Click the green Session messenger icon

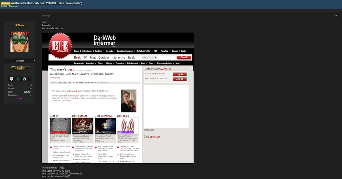tap(18, 79)
